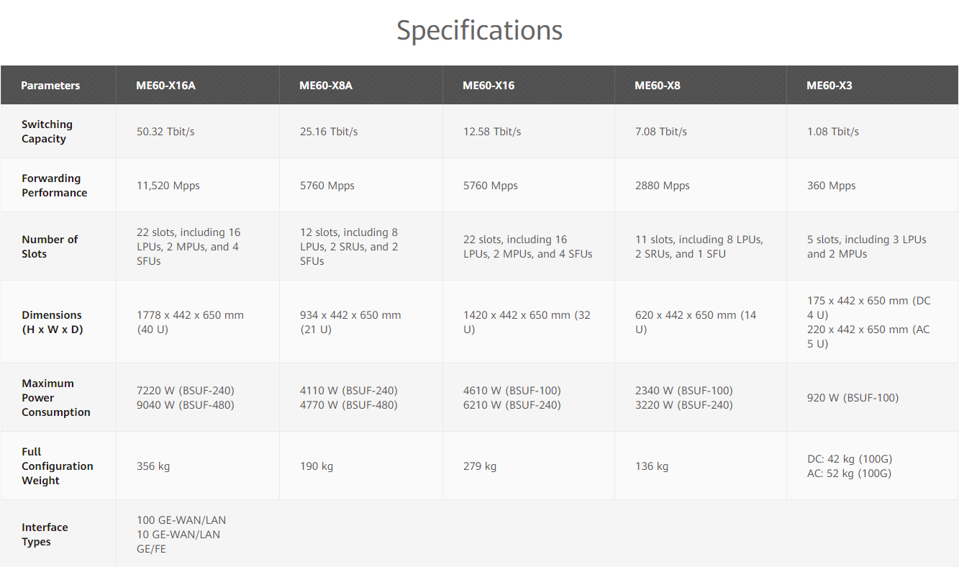Click the 1.08 Tbit/s value for ME60-X3
This screenshot has width=959, height=567.
click(x=832, y=132)
